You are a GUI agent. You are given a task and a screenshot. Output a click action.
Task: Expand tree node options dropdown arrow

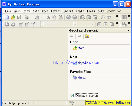click(x=38, y=24)
